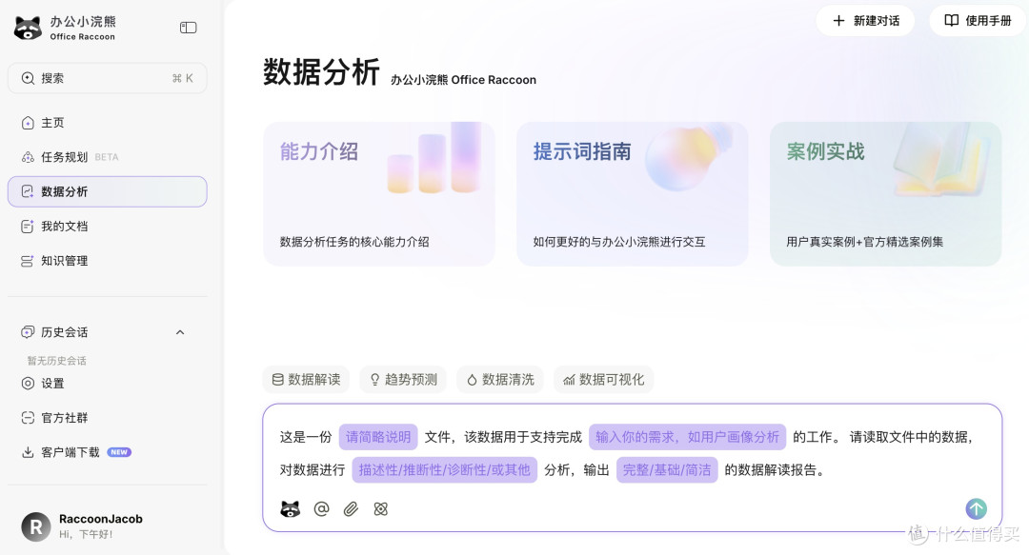Viewport: 1029px width, 555px height.
Task: Click 客户端下载 client download
Action: tap(108, 452)
